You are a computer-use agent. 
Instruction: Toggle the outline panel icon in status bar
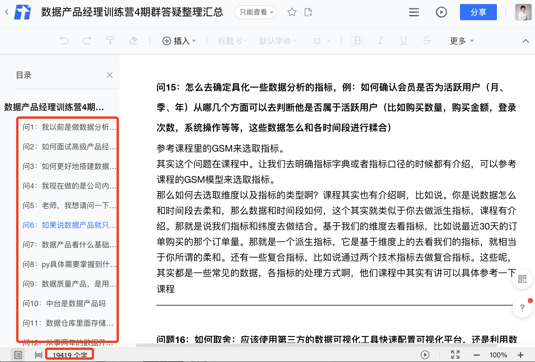point(18,355)
